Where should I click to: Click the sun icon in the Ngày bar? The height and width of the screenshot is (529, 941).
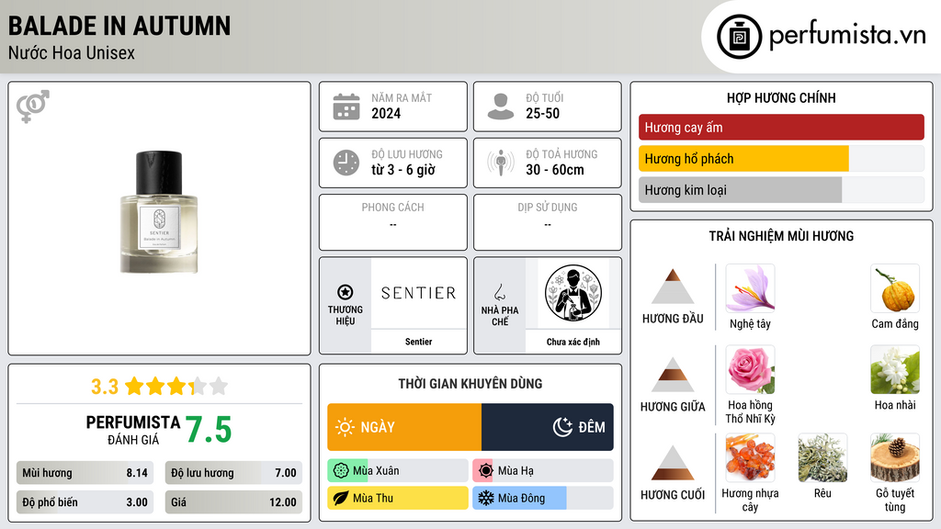345,427
